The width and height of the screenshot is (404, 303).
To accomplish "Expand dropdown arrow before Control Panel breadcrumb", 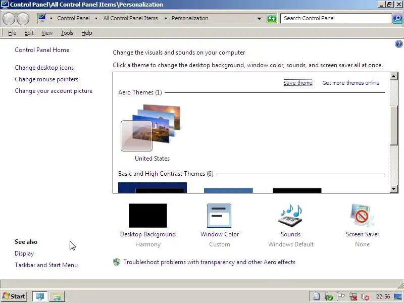I will click(51, 18).
